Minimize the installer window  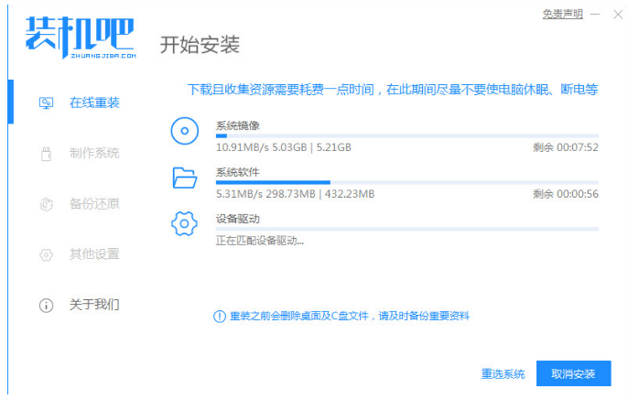click(x=594, y=15)
